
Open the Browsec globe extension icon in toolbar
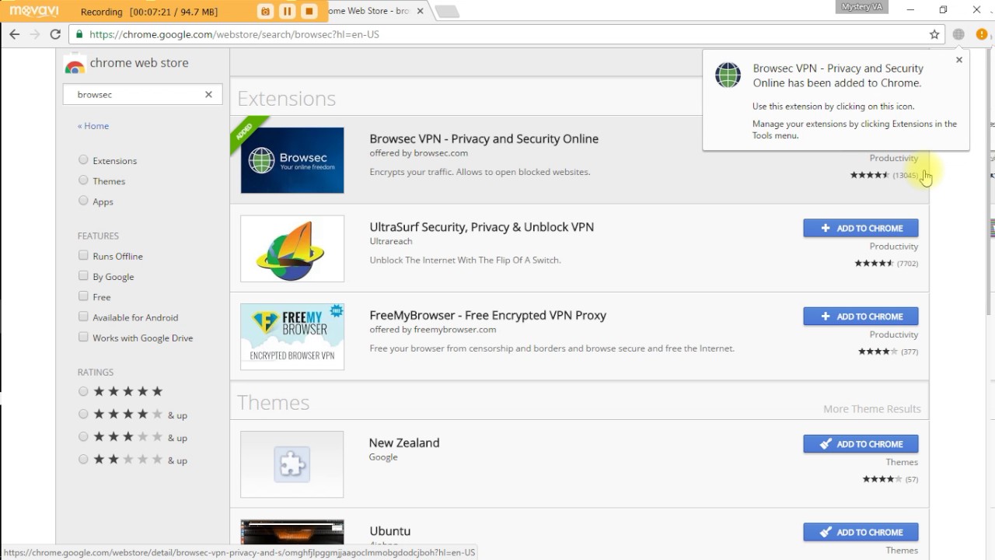pyautogui.click(x=958, y=34)
